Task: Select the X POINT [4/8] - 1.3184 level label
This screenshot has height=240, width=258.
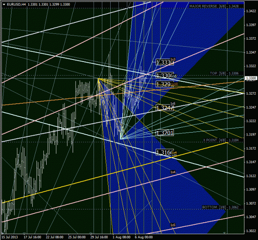Action: [221, 140]
